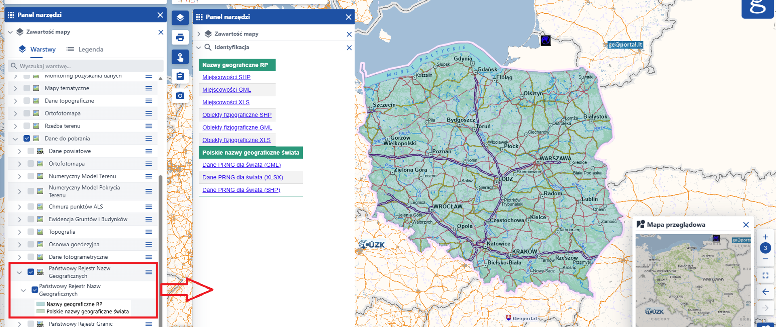Download Obiekty fizjograficzne SHP

tap(237, 115)
